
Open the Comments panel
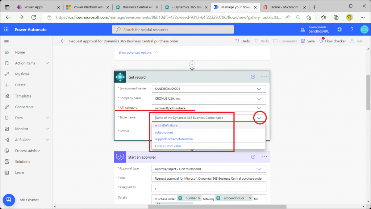pyautogui.click(x=285, y=41)
